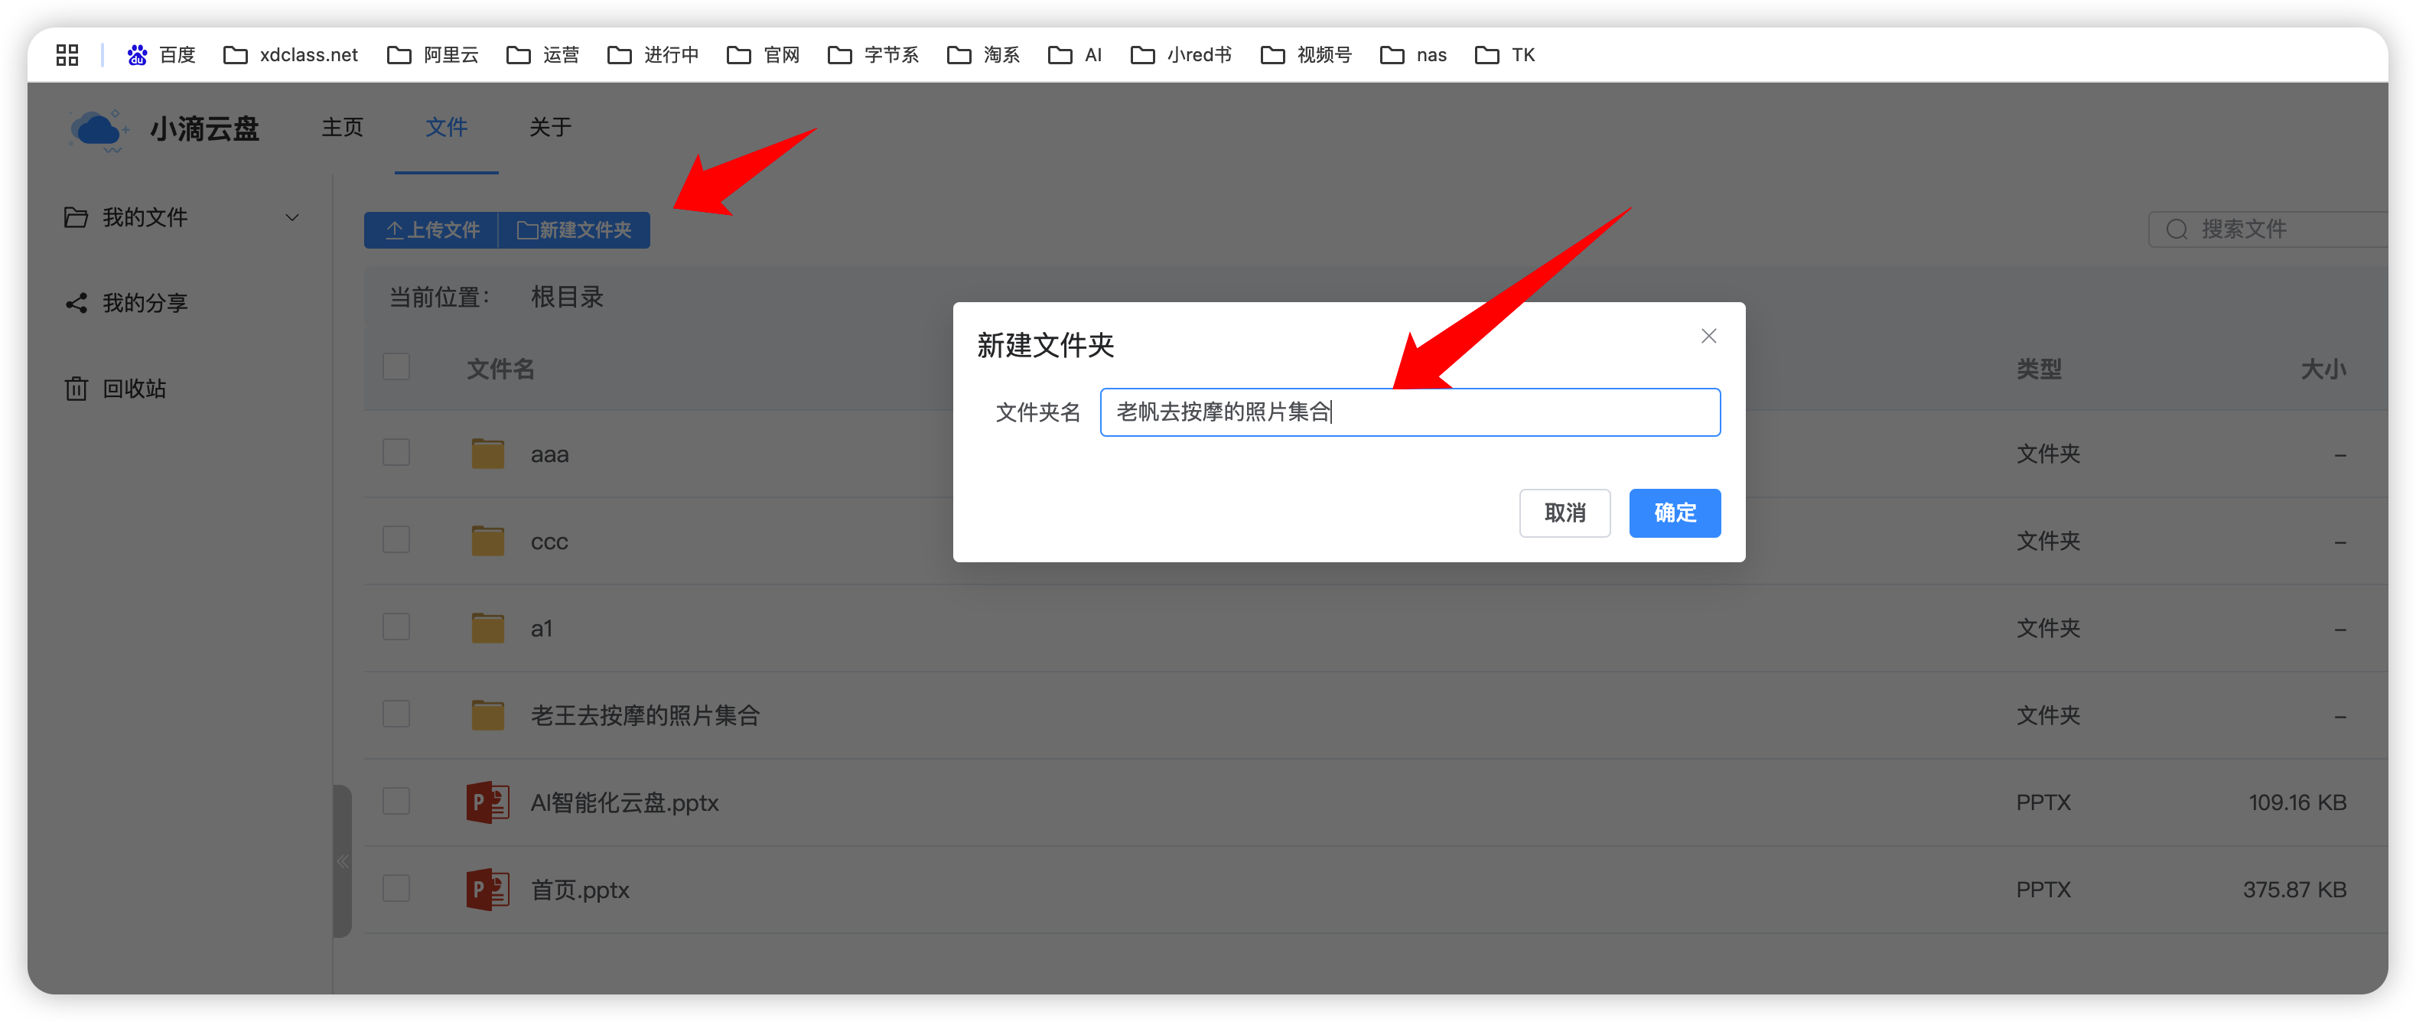The height and width of the screenshot is (1022, 2416).
Task: Collapse the sidebar with double-arrow handle
Action: 342,861
